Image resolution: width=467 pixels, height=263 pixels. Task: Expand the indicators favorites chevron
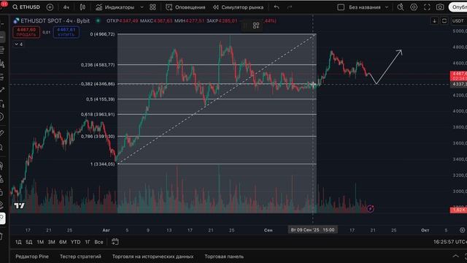point(142,7)
